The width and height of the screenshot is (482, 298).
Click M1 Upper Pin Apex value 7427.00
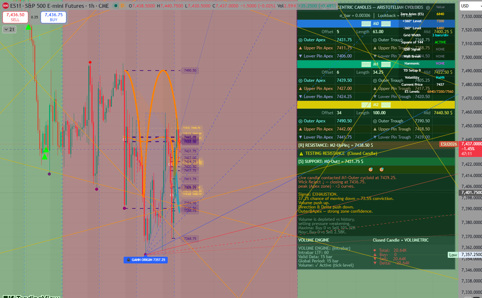pos(344,89)
